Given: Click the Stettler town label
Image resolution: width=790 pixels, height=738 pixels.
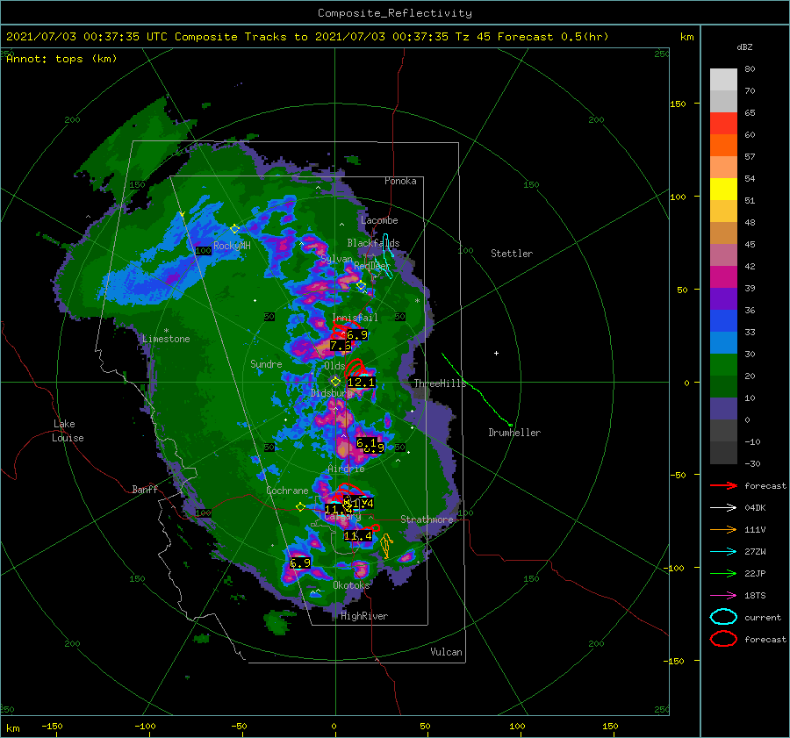Looking at the screenshot, I should point(512,254).
